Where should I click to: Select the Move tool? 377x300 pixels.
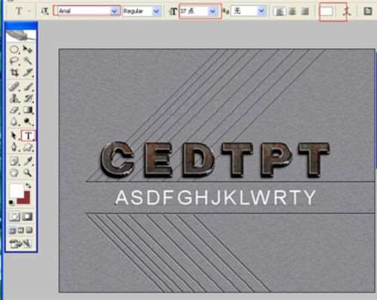[x=28, y=49]
